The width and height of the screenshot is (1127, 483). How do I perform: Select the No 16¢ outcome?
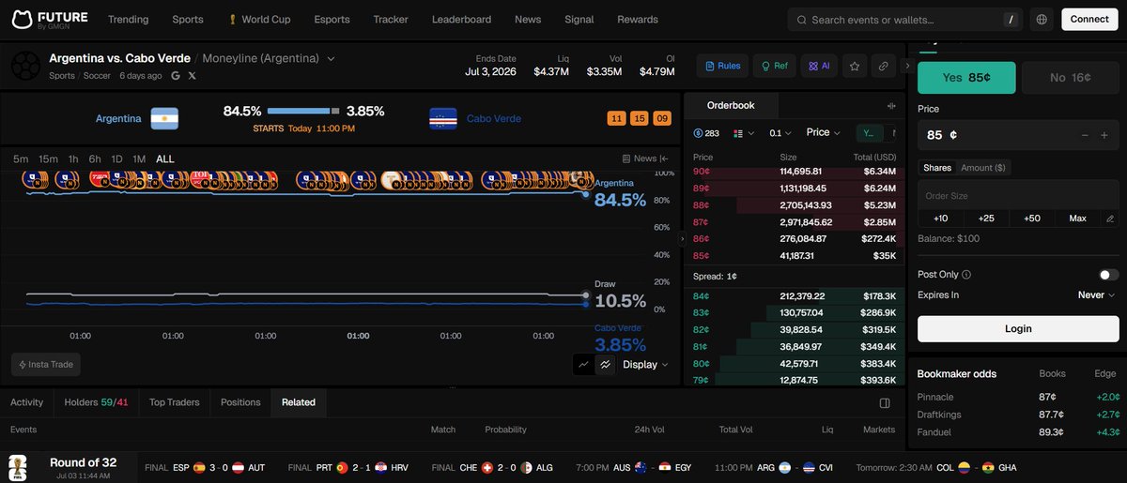(1070, 78)
